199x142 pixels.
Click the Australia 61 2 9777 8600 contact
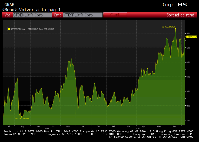23,131
